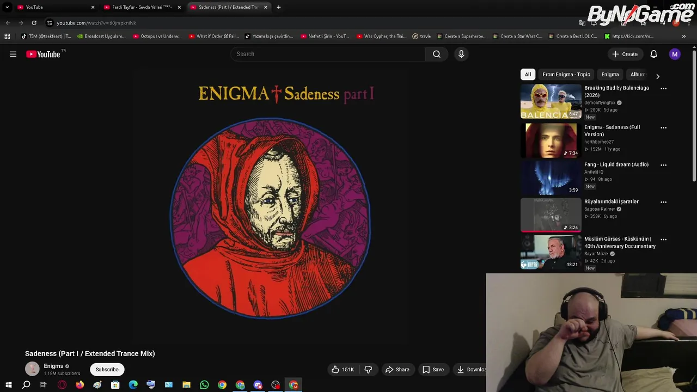Open the YouTube guide hamburger menu
The width and height of the screenshot is (697, 392).
(x=13, y=54)
